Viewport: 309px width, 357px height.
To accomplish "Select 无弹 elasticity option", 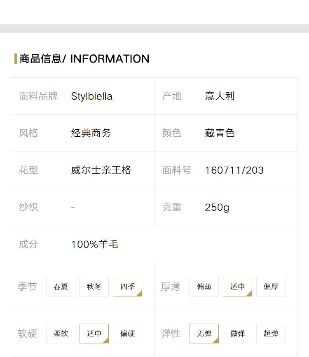I will [204, 333].
